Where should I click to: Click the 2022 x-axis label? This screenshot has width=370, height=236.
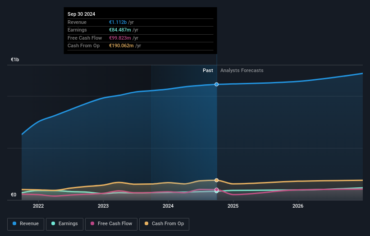pyautogui.click(x=38, y=206)
